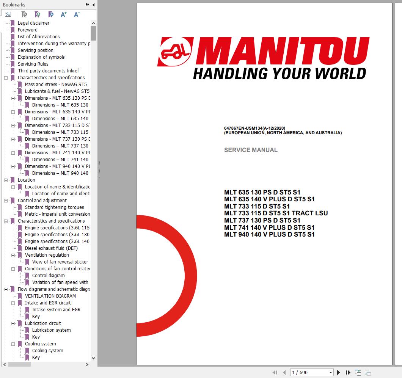Click the previous view icon
Image resolution: width=402 pixels, height=378 pixels.
coord(358,372)
